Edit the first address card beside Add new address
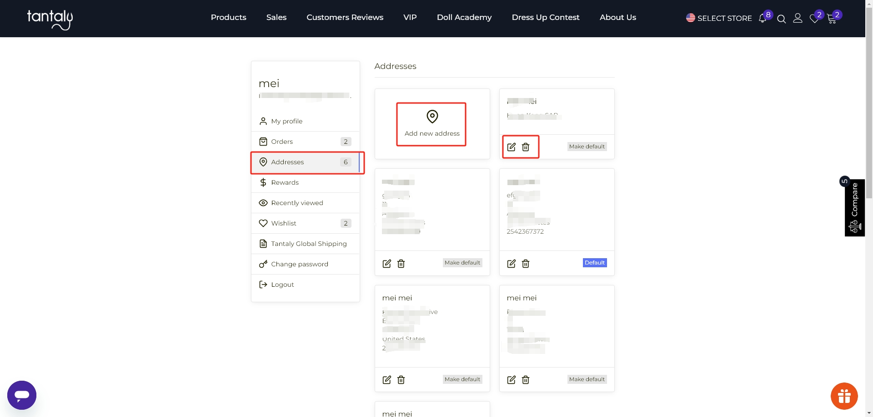Screen dimensions: 873x417 (512, 147)
